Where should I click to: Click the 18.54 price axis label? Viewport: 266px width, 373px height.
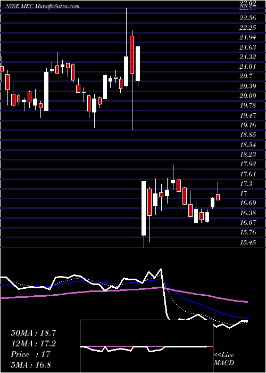tap(248, 144)
